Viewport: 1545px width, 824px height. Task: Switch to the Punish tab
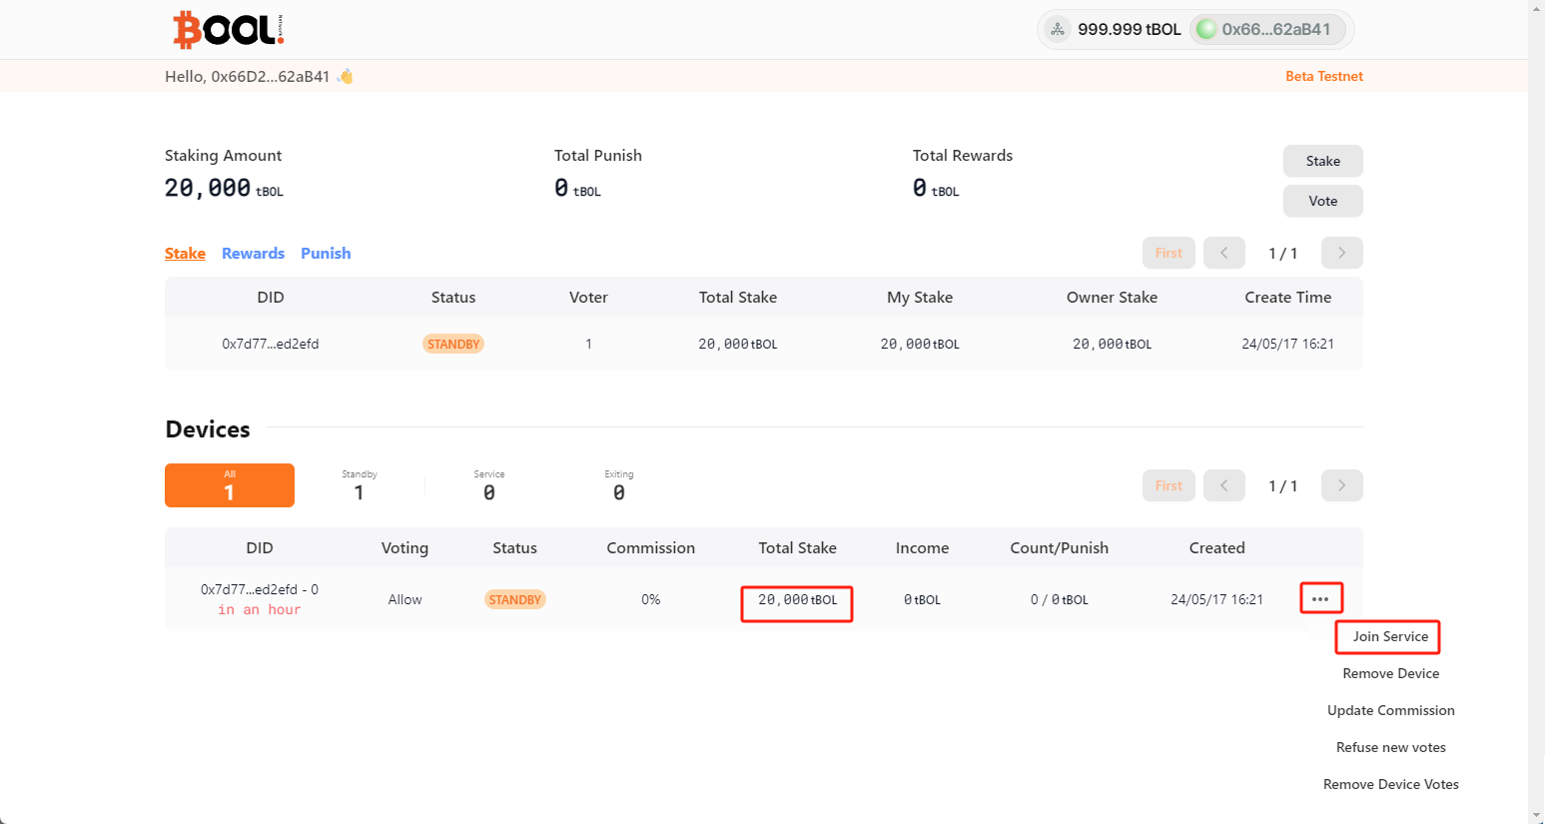[x=326, y=254]
